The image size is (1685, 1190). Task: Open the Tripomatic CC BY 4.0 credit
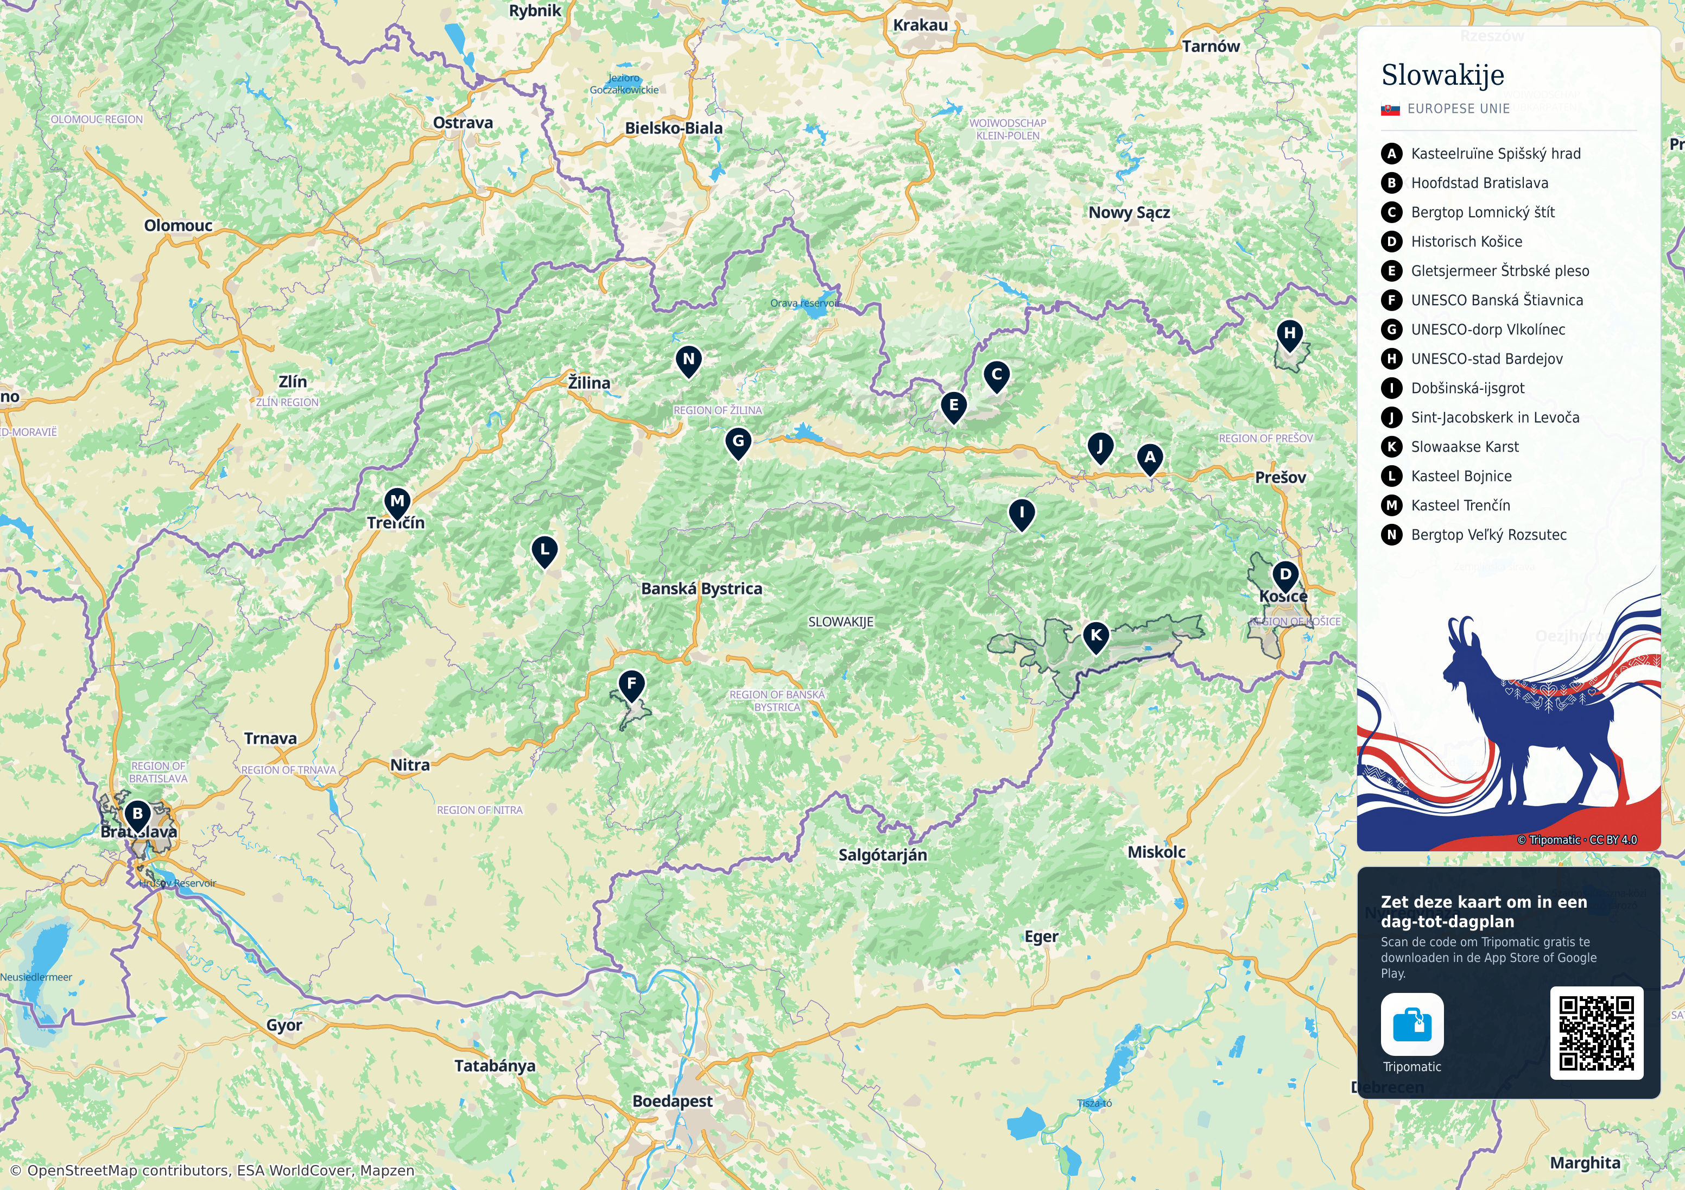coord(1576,840)
